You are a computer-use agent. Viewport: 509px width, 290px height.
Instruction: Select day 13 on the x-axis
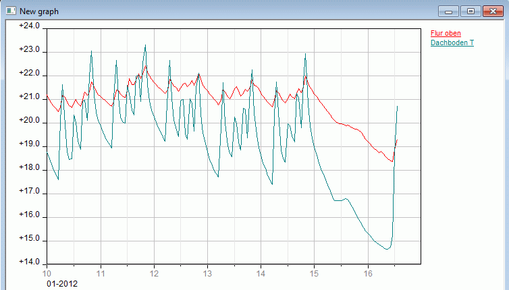pyautogui.click(x=207, y=274)
